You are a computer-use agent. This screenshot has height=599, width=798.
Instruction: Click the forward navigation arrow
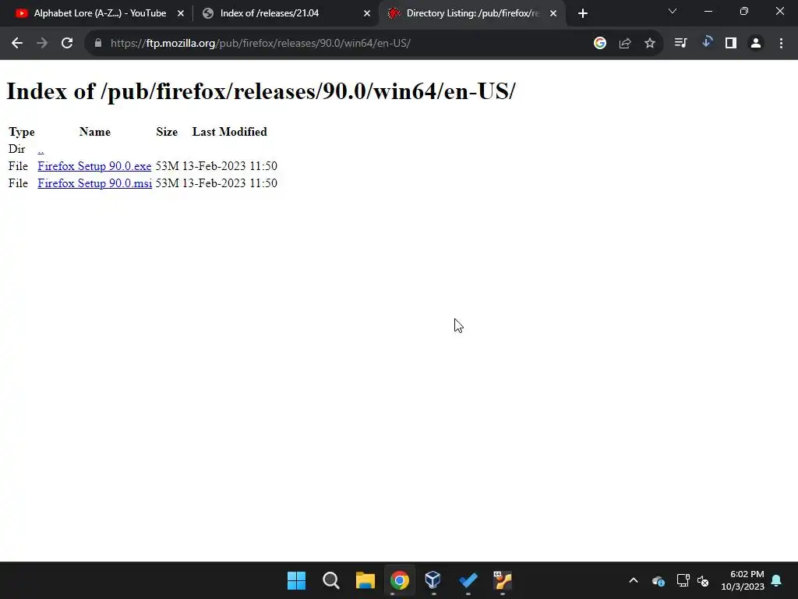tap(42, 44)
